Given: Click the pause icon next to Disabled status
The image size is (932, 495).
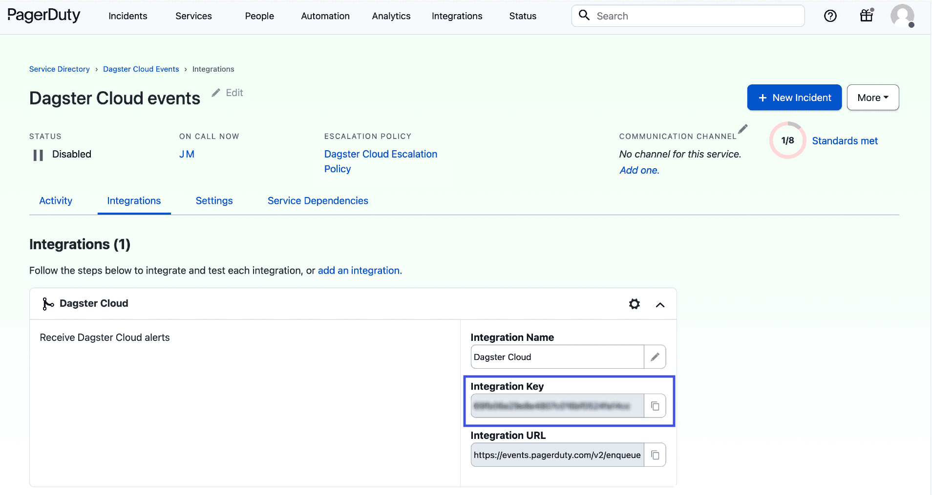Looking at the screenshot, I should [x=37, y=154].
